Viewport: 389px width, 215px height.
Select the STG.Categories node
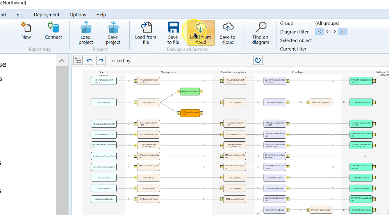tap(235, 102)
